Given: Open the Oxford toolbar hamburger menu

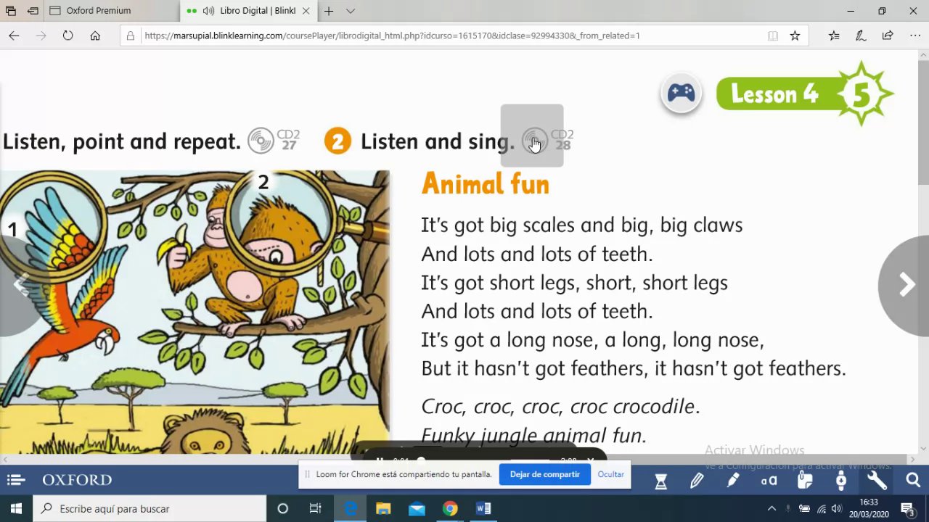Looking at the screenshot, I should pos(16,480).
